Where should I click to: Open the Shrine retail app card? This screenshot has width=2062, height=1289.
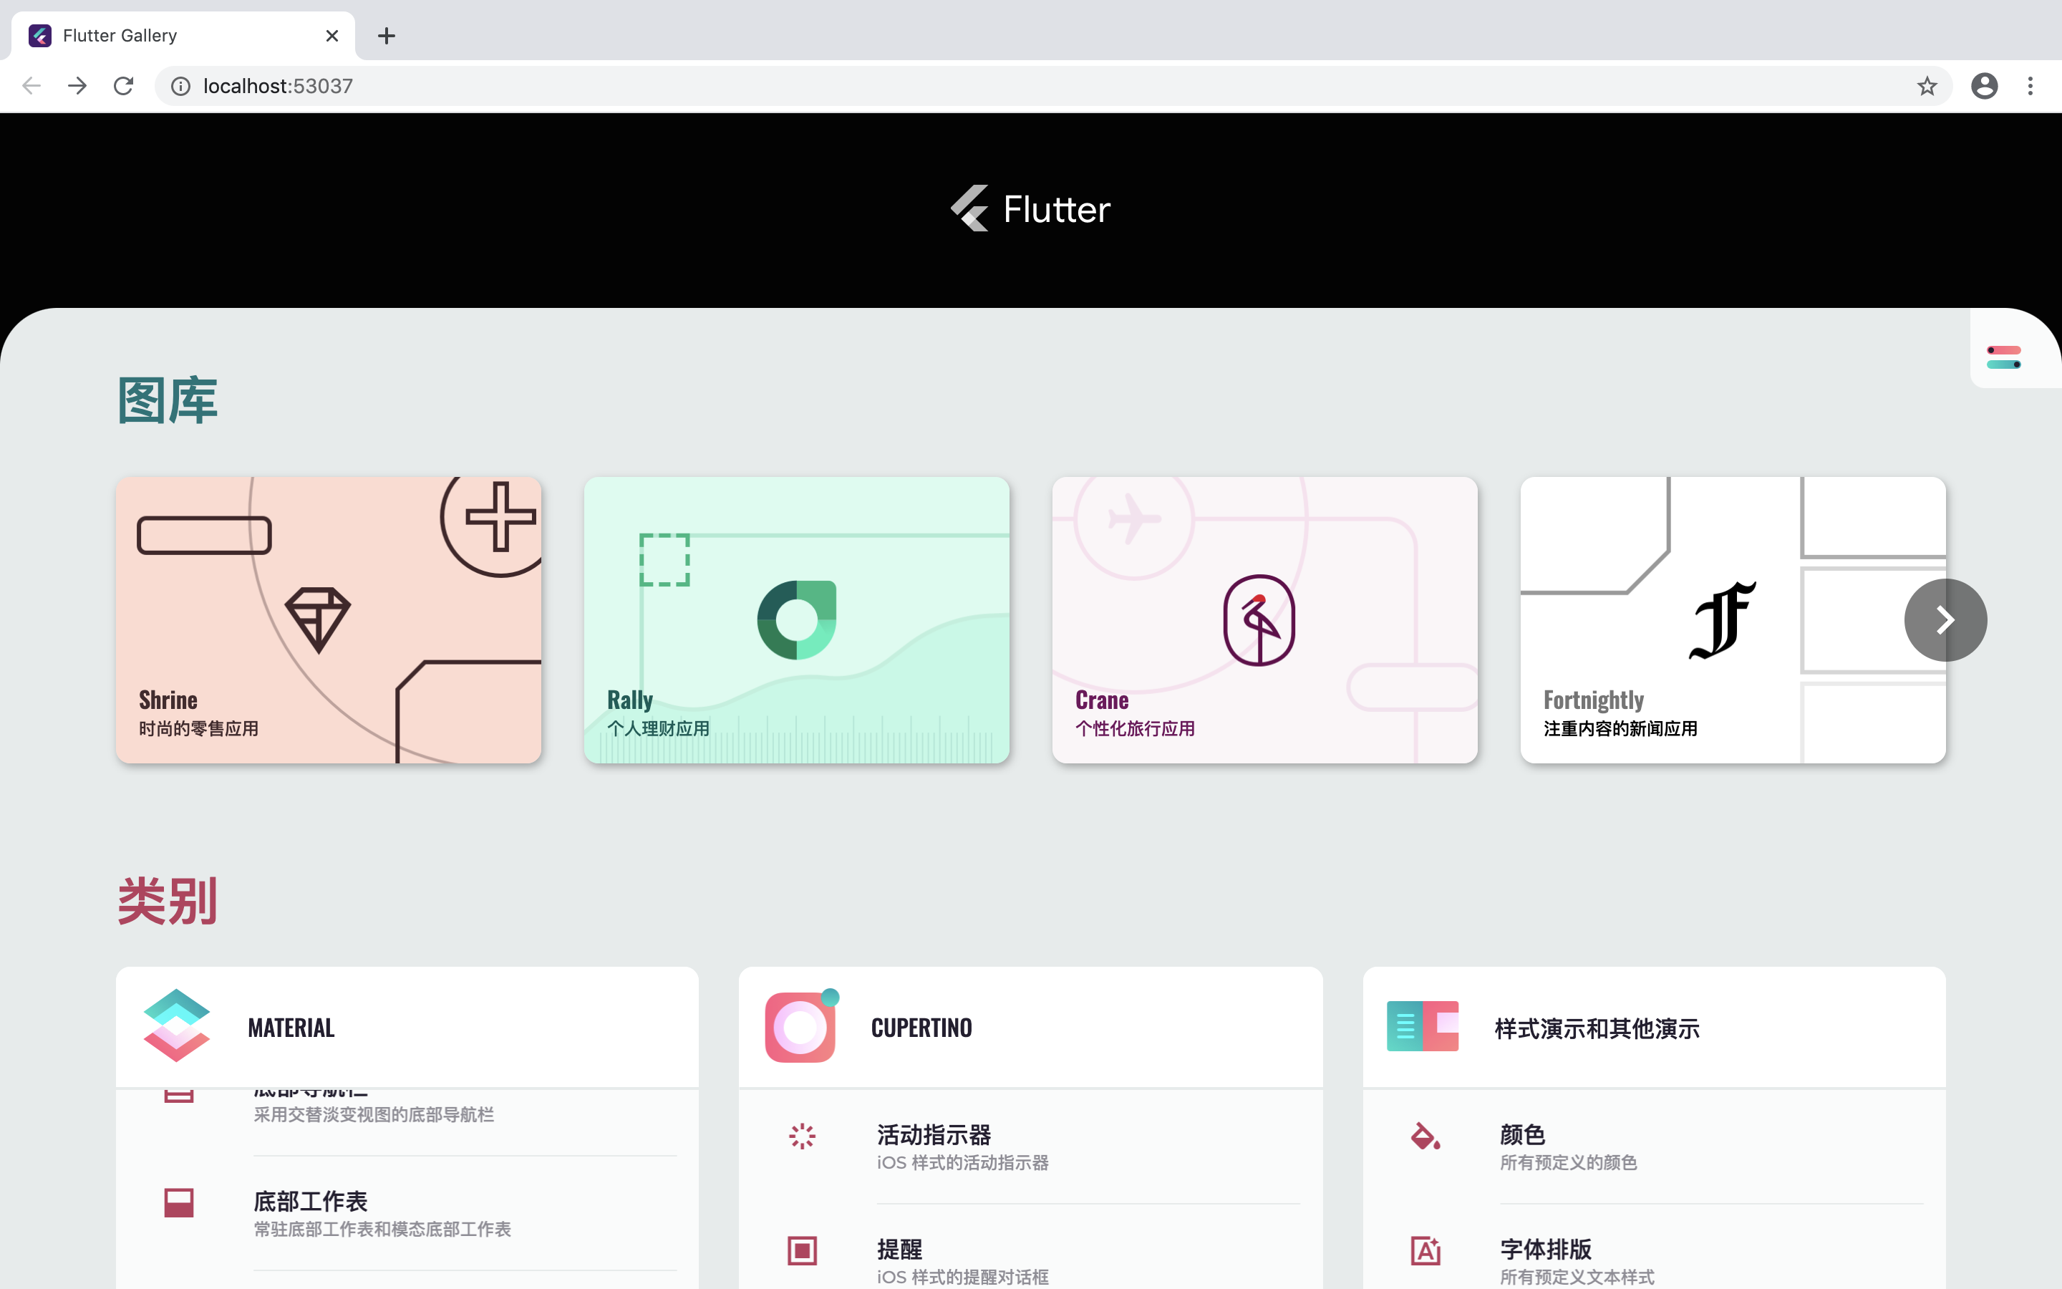(x=328, y=619)
